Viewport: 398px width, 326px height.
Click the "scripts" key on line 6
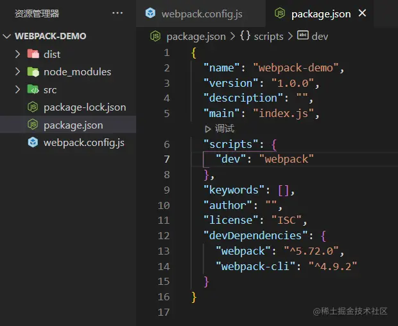click(x=230, y=144)
